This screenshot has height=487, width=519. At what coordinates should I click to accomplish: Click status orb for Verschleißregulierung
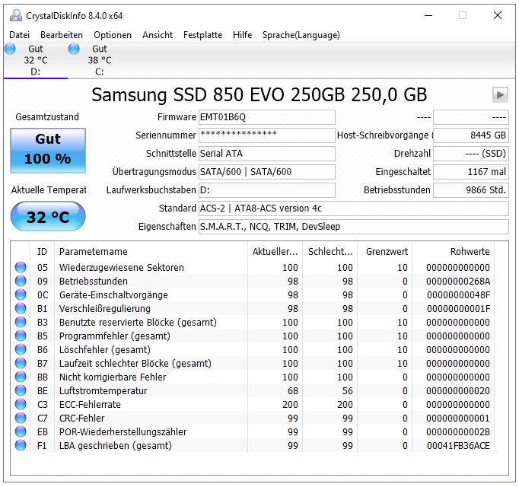point(21,308)
